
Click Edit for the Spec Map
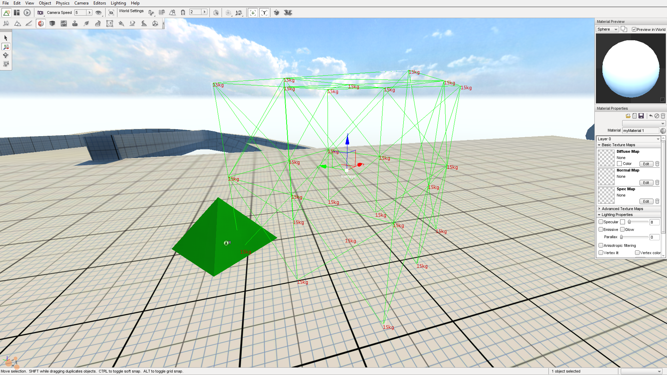(646, 201)
